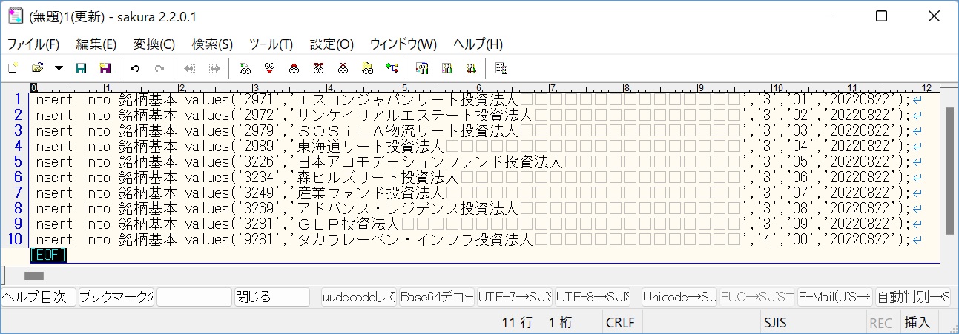The image size is (959, 334).
Task: Click line number 10 in the gutter
Action: 14,239
